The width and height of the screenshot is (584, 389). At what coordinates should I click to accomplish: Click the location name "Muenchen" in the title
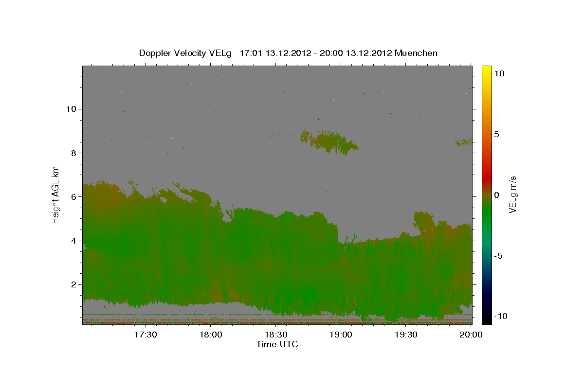point(416,53)
